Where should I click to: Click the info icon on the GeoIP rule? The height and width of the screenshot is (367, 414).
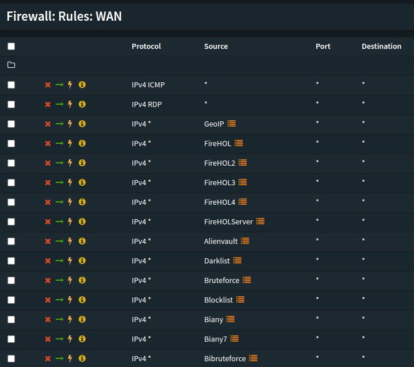(x=82, y=124)
